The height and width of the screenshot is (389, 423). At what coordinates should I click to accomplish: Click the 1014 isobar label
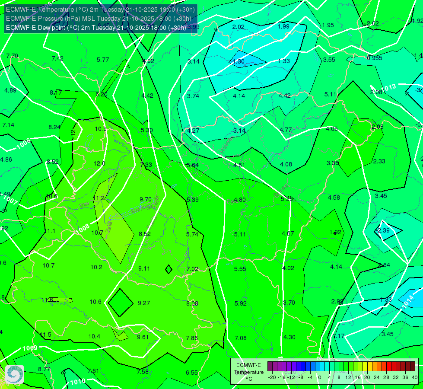click(407, 302)
